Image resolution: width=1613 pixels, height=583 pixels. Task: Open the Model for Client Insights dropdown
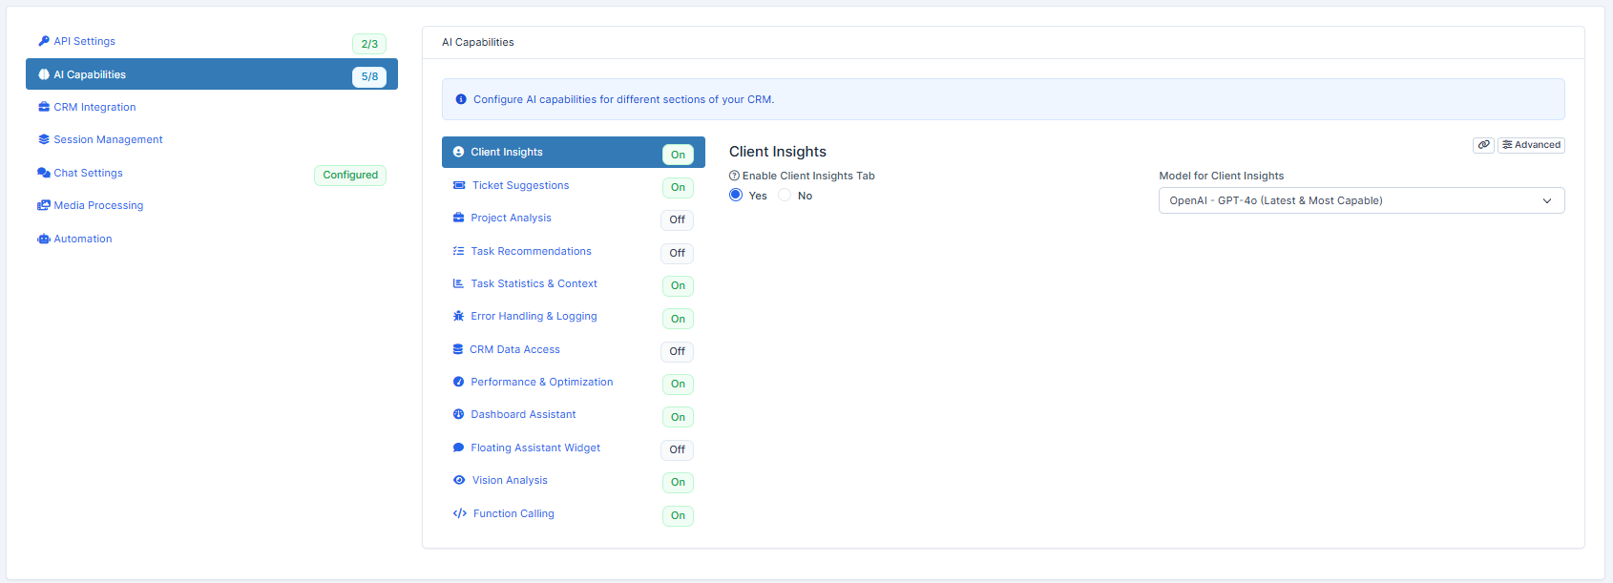(x=1361, y=200)
